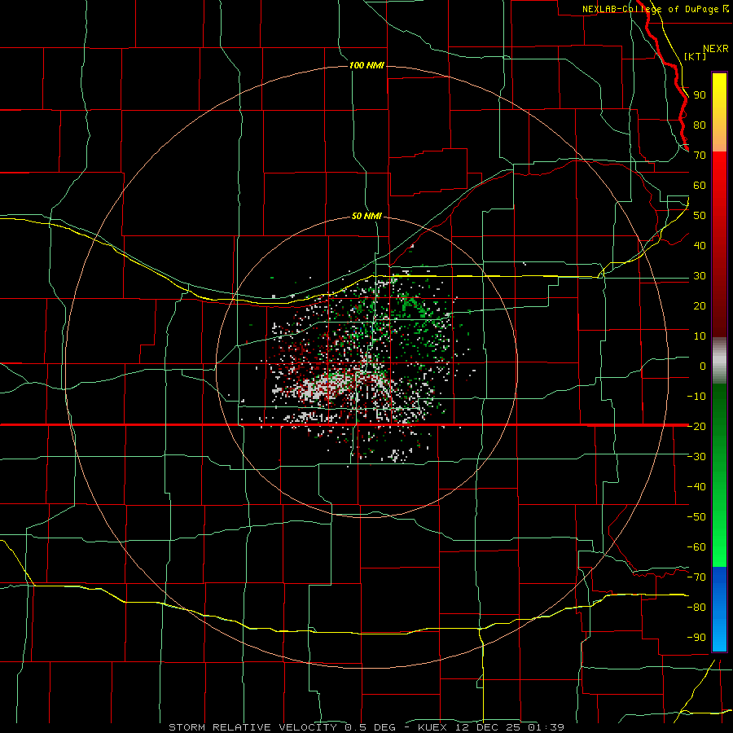
Task: Select the '-60' value on velocity scale
Action: point(696,547)
